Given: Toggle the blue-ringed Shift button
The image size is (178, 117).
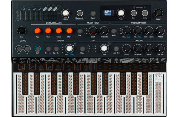Looking at the screenshot, I should pyautogui.click(x=38, y=49).
